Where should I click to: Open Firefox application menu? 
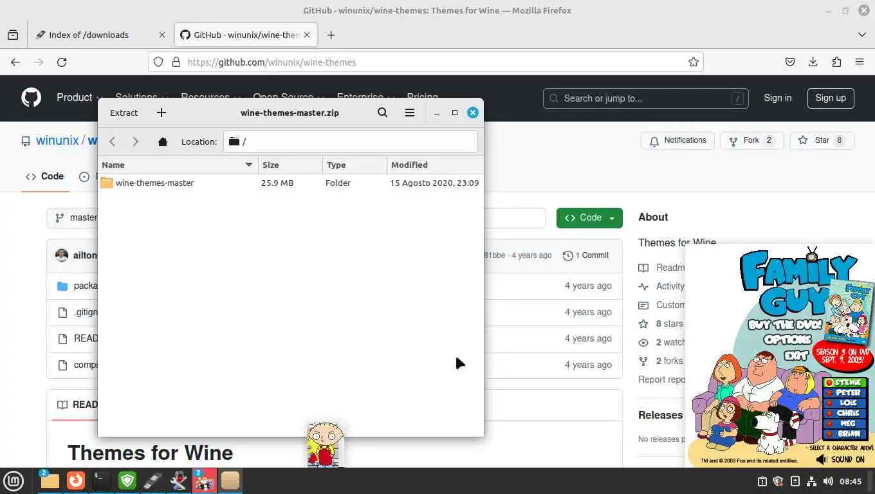pyautogui.click(x=860, y=62)
